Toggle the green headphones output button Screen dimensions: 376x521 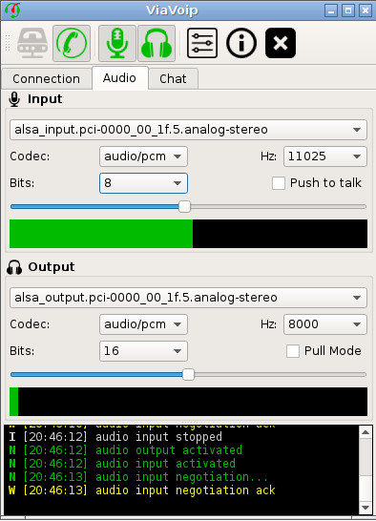[157, 43]
